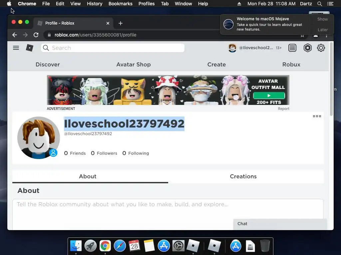Viewport: 341px width, 255px height.
Task: Open the Robux balance icon
Action: click(x=307, y=48)
